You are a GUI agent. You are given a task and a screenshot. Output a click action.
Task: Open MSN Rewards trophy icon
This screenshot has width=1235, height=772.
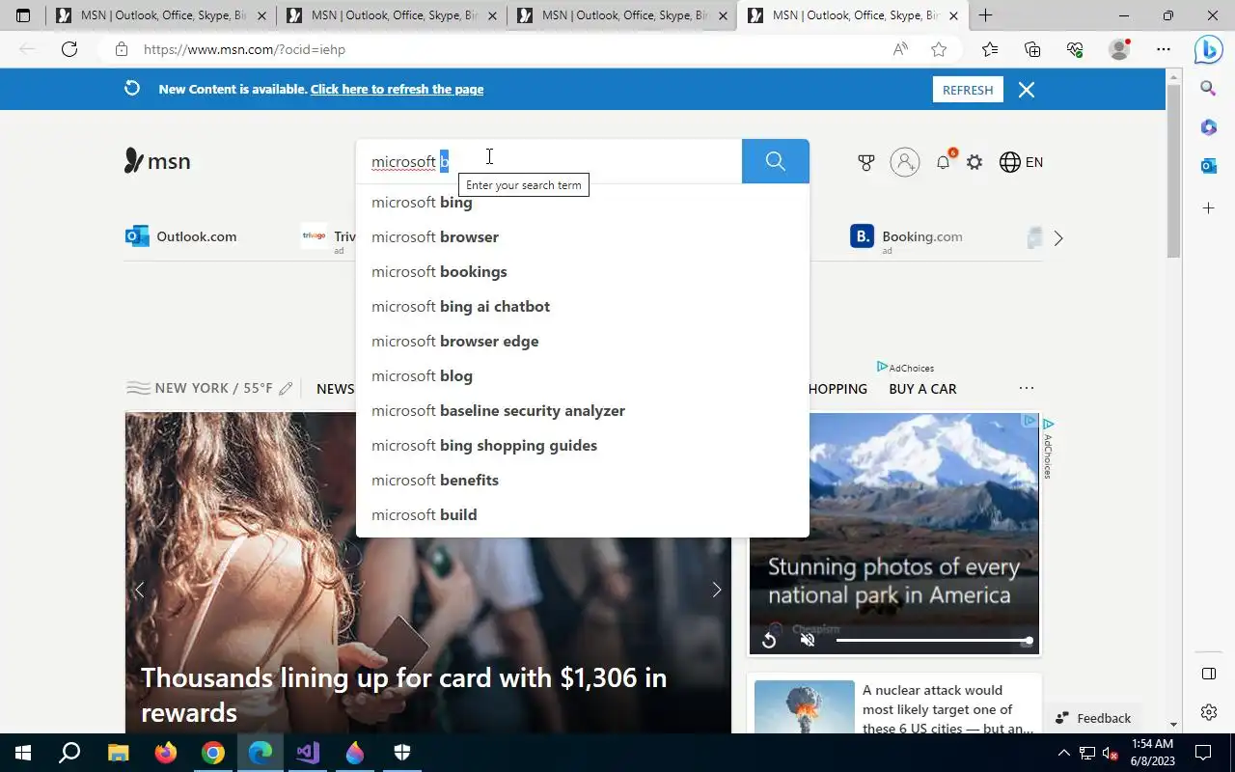pyautogui.click(x=866, y=162)
